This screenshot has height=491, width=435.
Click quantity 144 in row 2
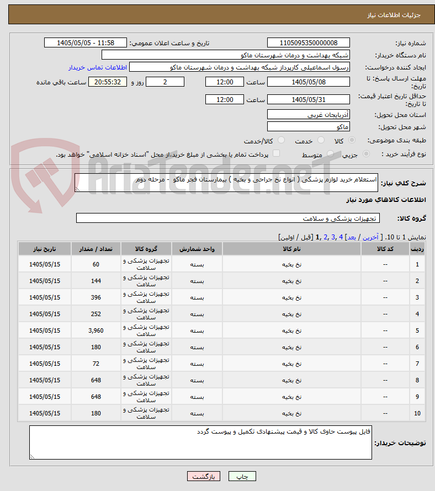coord(96,281)
